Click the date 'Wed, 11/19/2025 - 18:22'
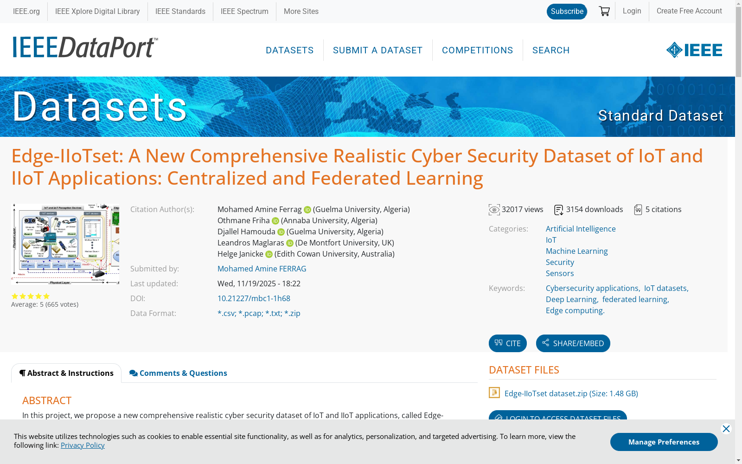This screenshot has height=464, width=742. point(259,284)
